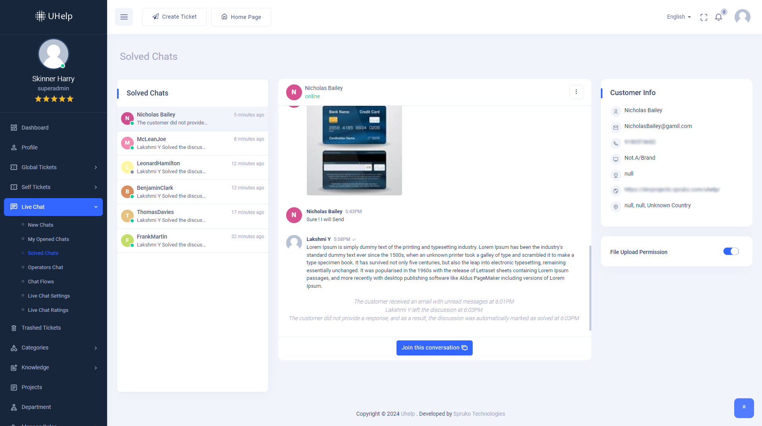Image resolution: width=762 pixels, height=426 pixels.
Task: Open ThomasDavies solved chat row
Action: click(192, 216)
